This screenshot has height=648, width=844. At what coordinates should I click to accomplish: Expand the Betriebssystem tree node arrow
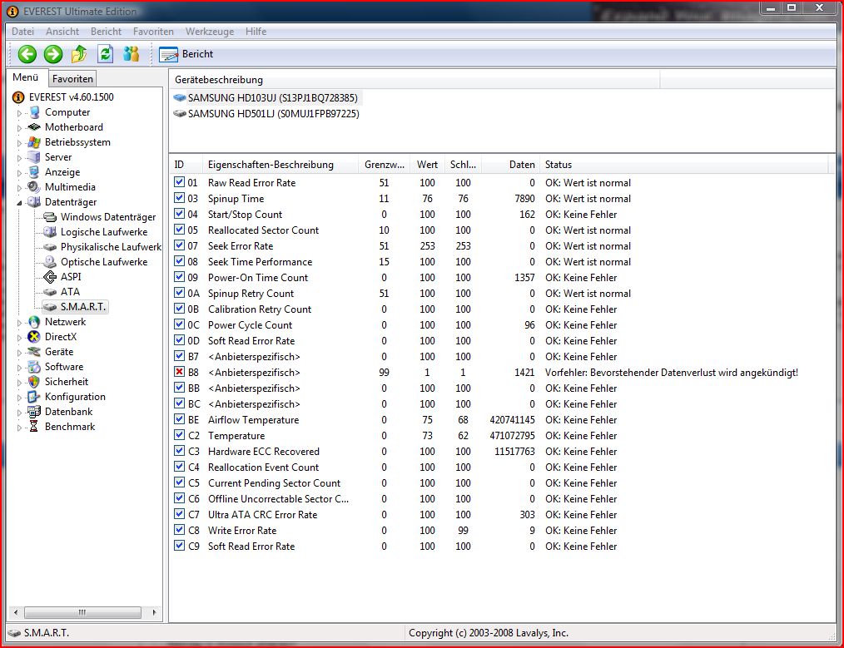(x=19, y=143)
